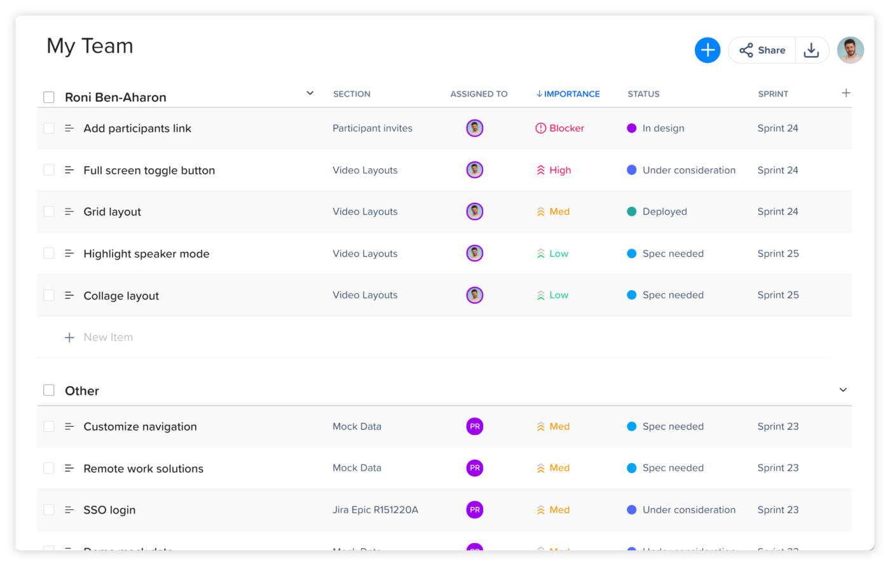Open details icon for Grid layout row
Screen dimensions: 890x566
[x=69, y=212]
